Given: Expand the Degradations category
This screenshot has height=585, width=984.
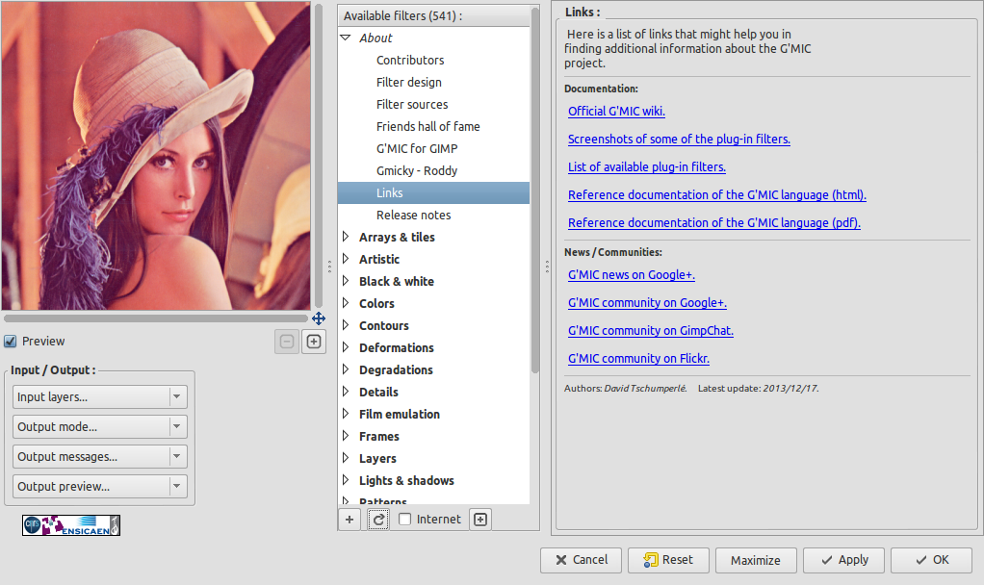Looking at the screenshot, I should pos(346,369).
